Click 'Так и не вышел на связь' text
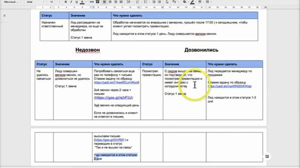 point(113,147)
